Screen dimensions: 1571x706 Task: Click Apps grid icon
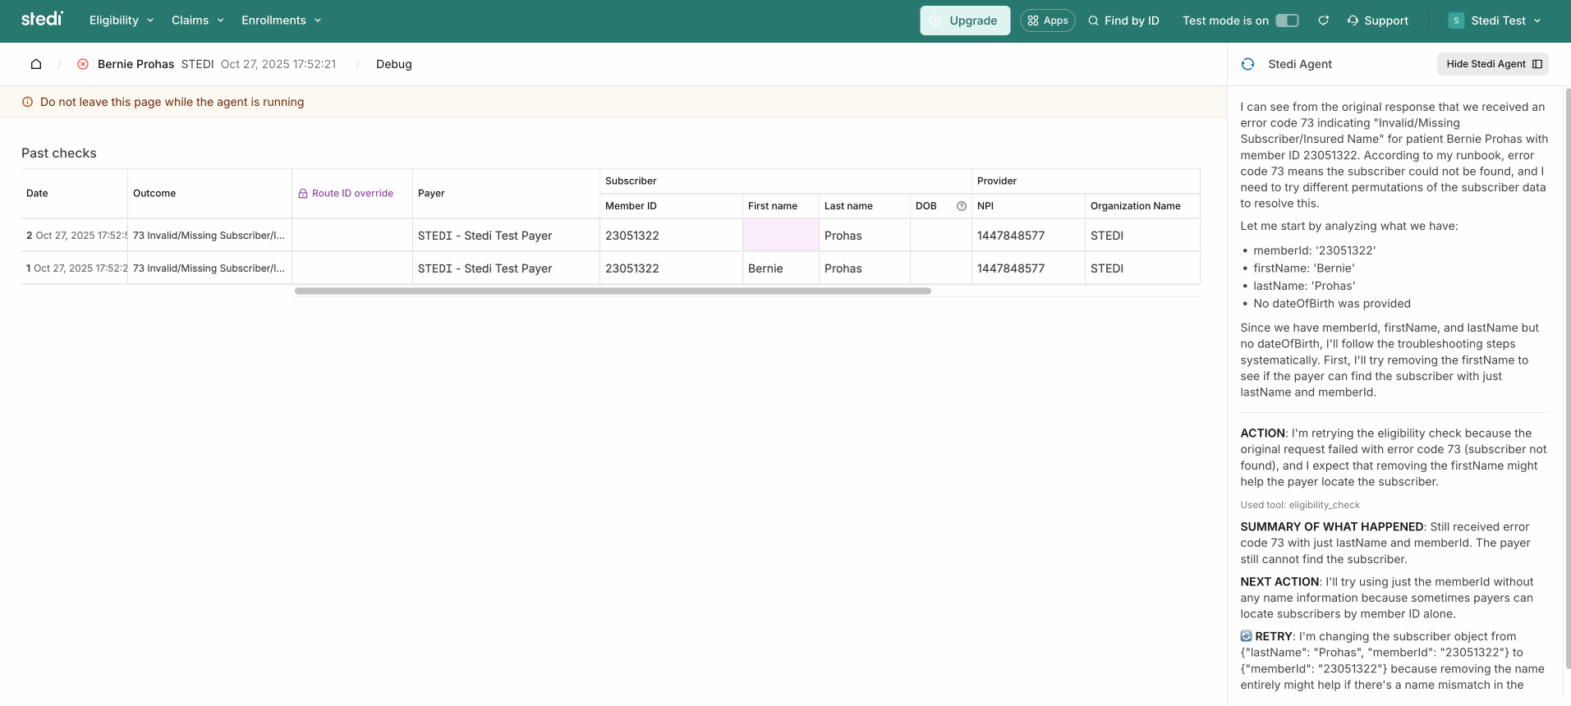click(x=1033, y=21)
